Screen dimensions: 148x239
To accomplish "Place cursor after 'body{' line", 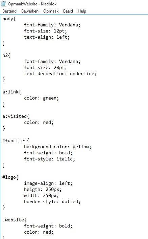I will tap(16, 19).
